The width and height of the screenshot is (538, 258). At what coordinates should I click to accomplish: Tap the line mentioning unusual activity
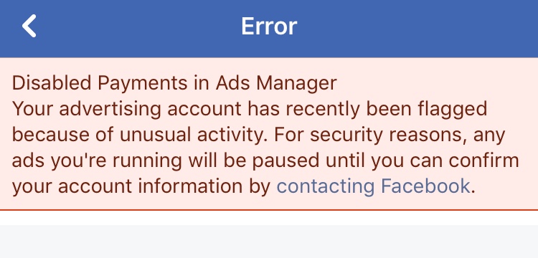click(259, 135)
